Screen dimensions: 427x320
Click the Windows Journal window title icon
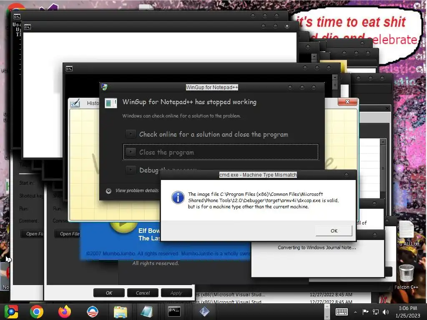tap(75, 103)
